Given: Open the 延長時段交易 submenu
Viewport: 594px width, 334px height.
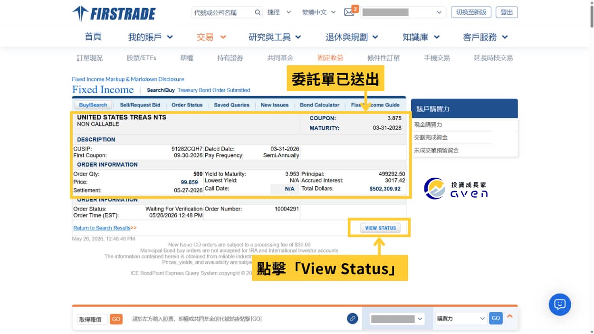Looking at the screenshot, I should [493, 58].
